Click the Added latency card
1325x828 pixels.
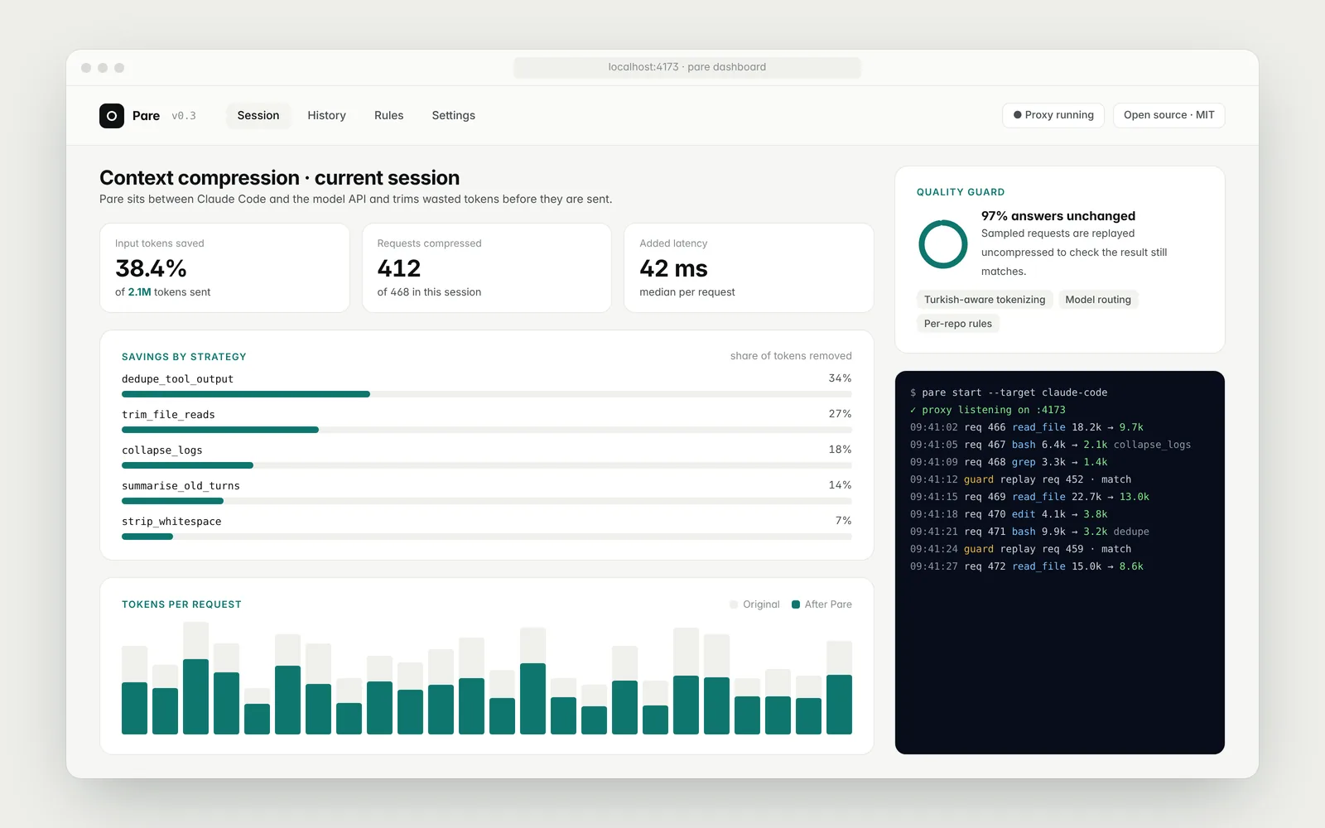749,267
